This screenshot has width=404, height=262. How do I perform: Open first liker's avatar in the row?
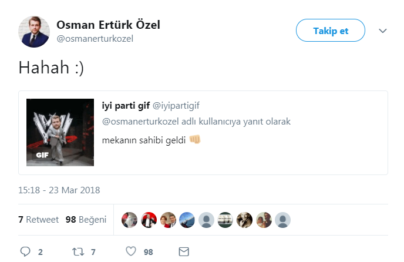(129, 220)
